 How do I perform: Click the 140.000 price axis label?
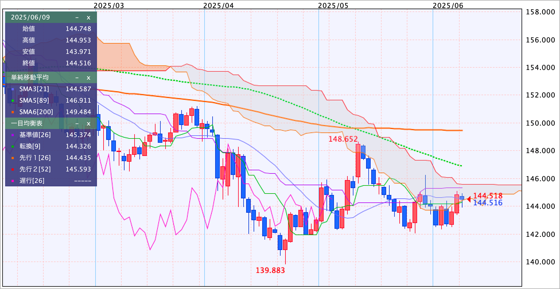pyautogui.click(x=540, y=262)
